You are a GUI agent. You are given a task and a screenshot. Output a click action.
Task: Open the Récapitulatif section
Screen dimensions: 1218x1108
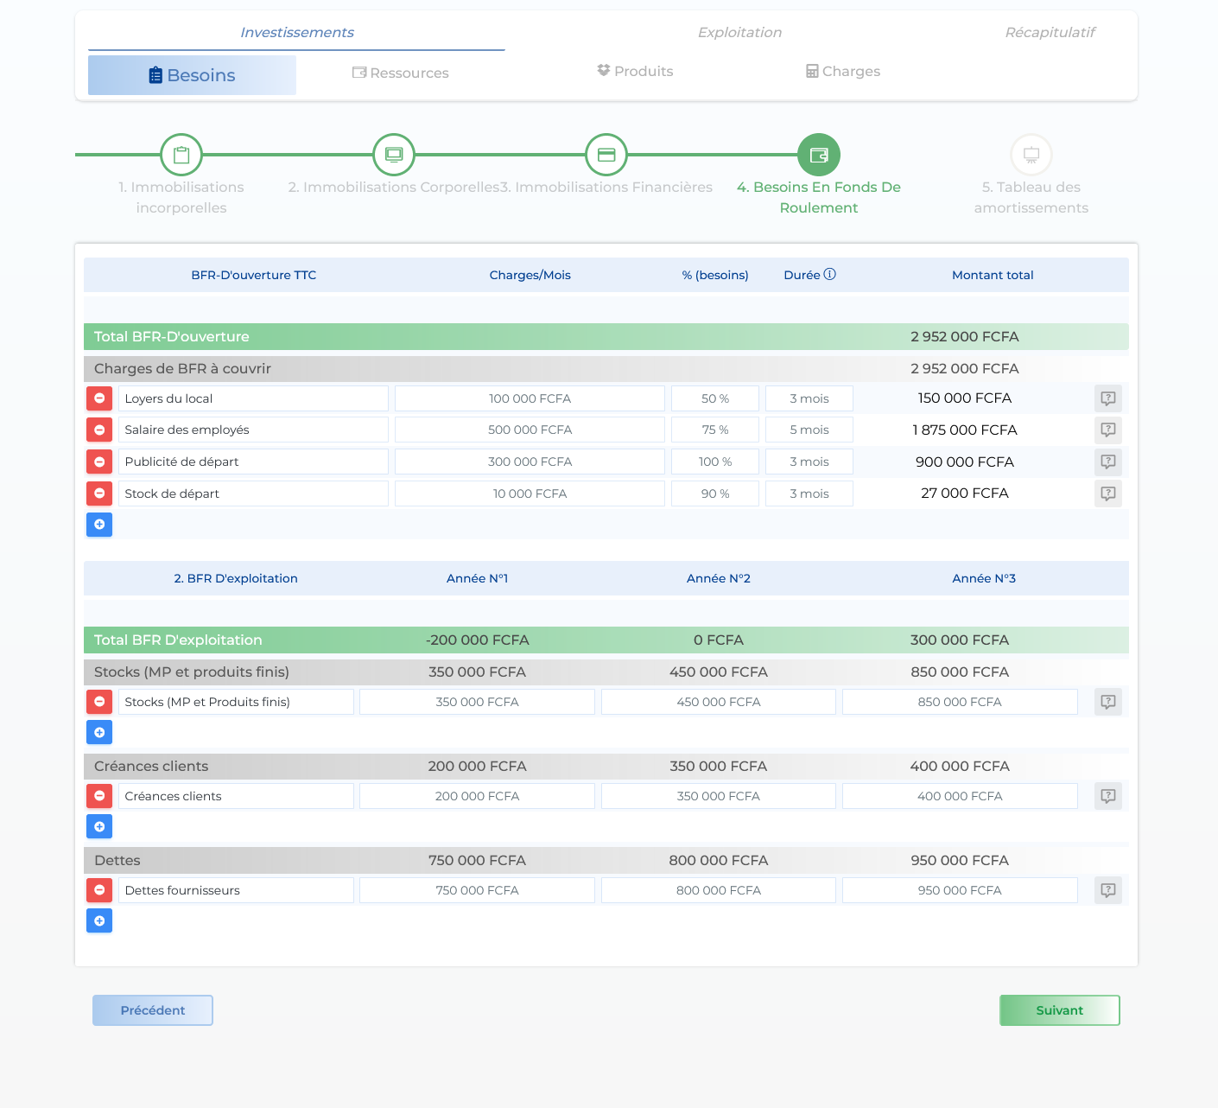[1050, 33]
